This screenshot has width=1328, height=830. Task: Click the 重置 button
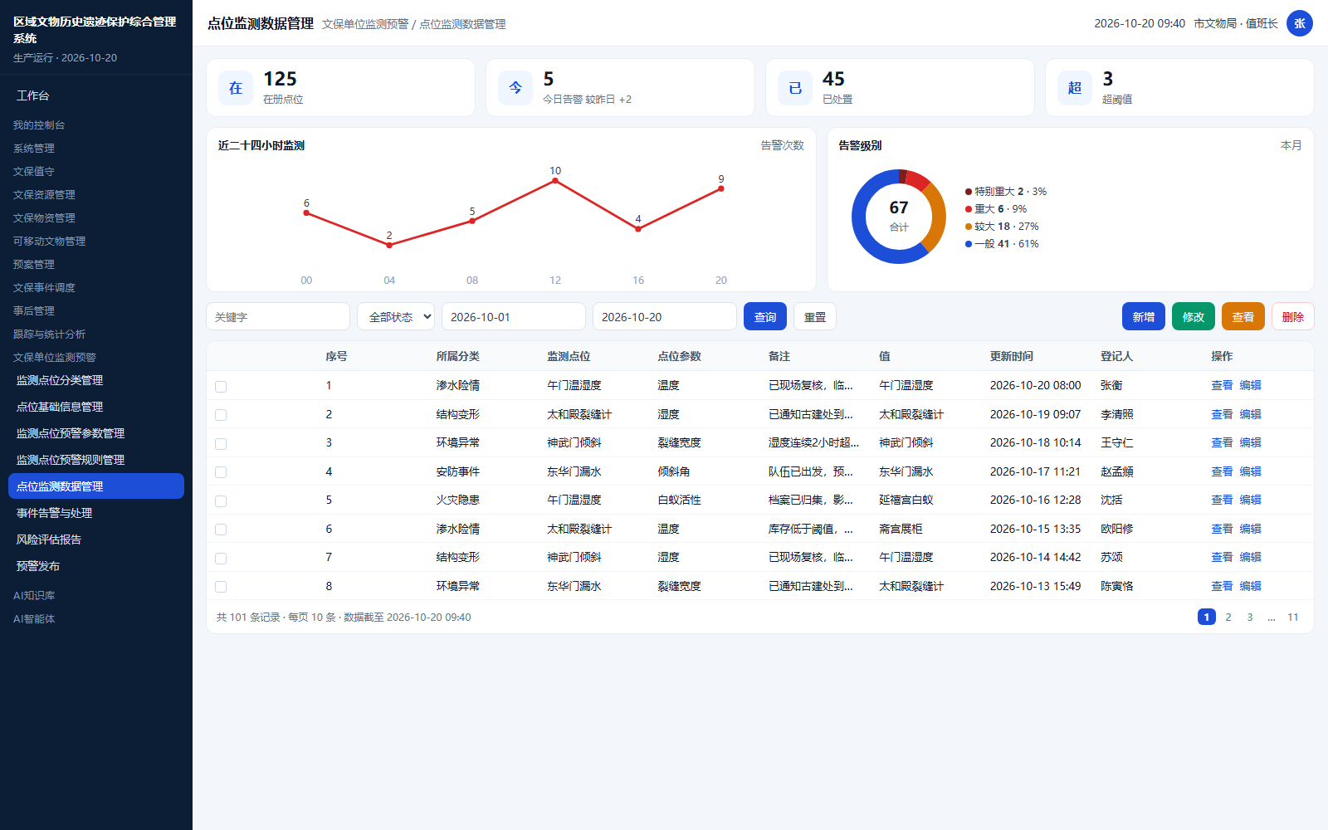click(815, 317)
